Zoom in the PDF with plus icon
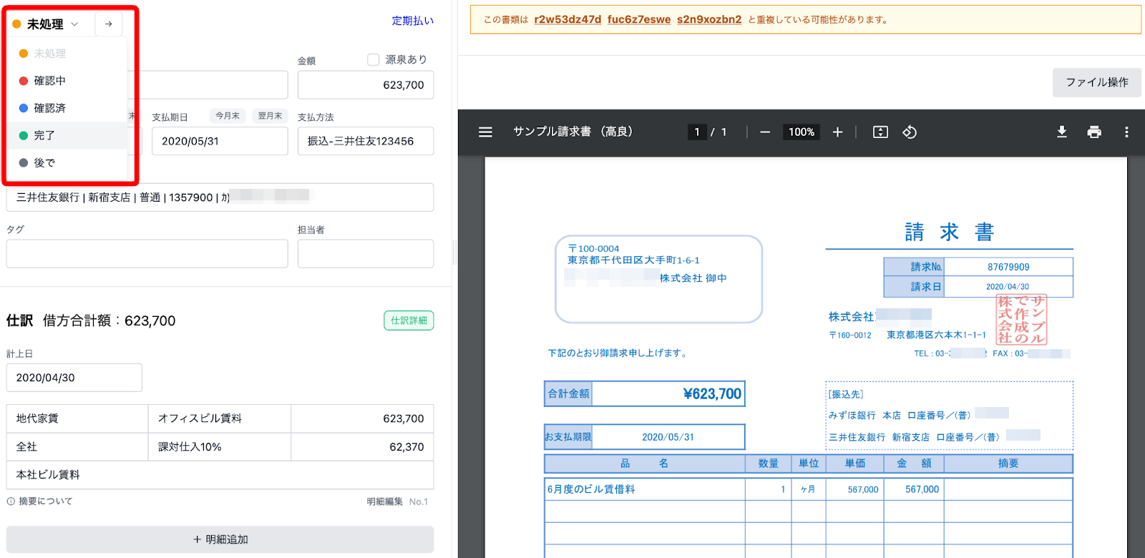 (x=837, y=132)
